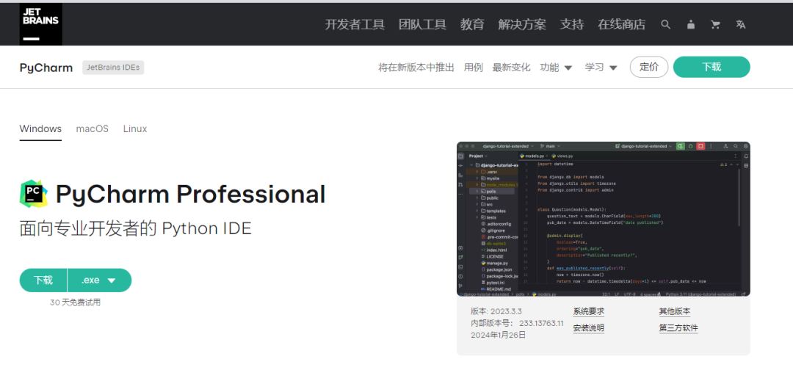
Task: Click the build number 233.13763.11 text
Action: pos(541,324)
